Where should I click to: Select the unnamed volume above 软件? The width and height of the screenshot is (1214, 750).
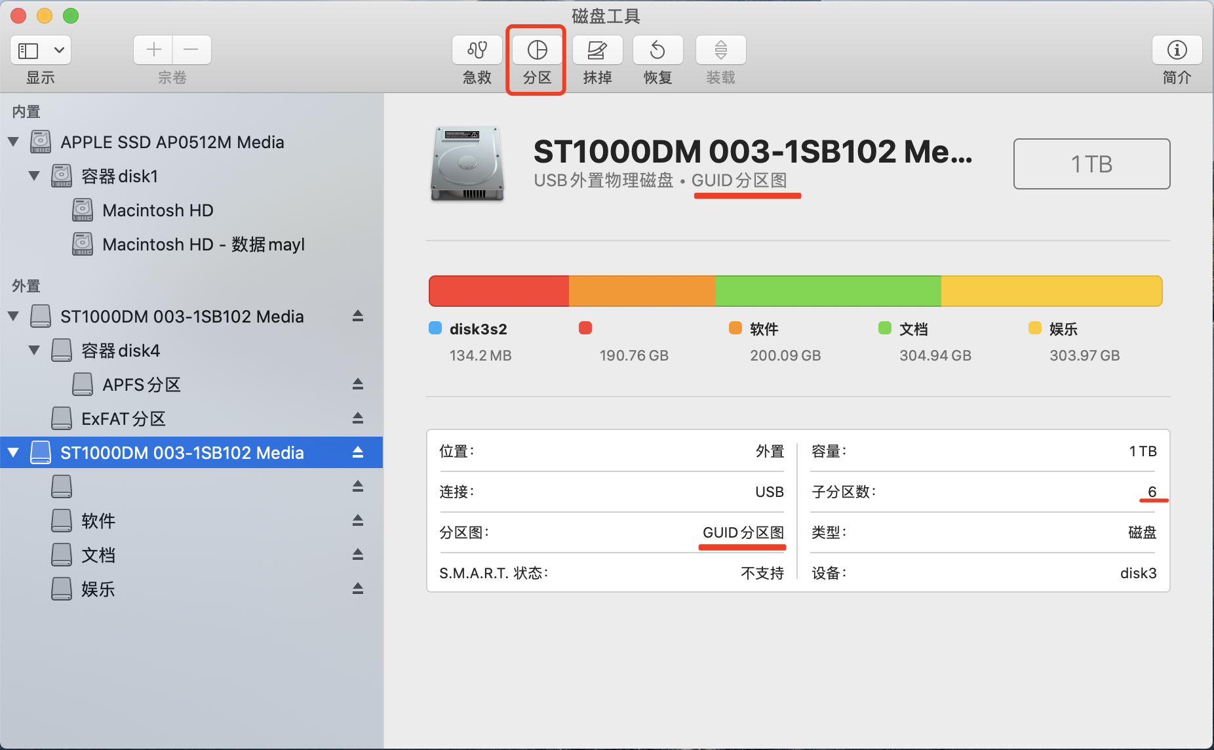coord(191,486)
